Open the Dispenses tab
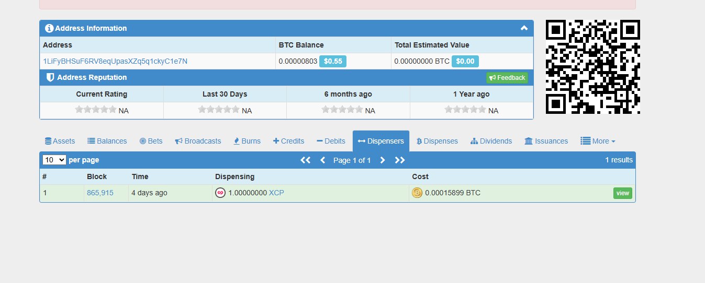Image resolution: width=705 pixels, height=283 pixels. tap(437, 141)
